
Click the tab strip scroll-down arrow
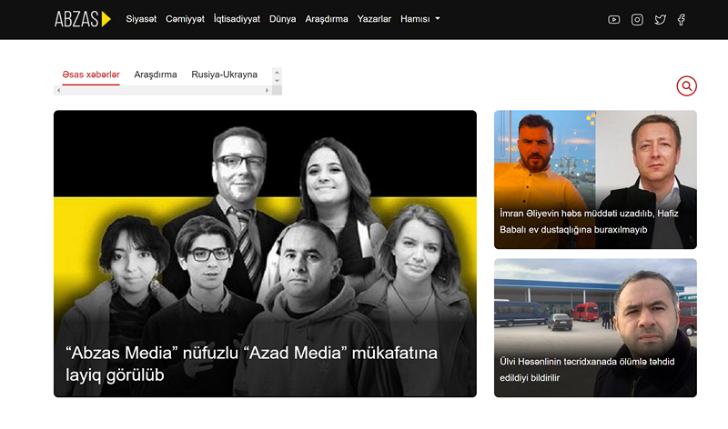click(278, 81)
